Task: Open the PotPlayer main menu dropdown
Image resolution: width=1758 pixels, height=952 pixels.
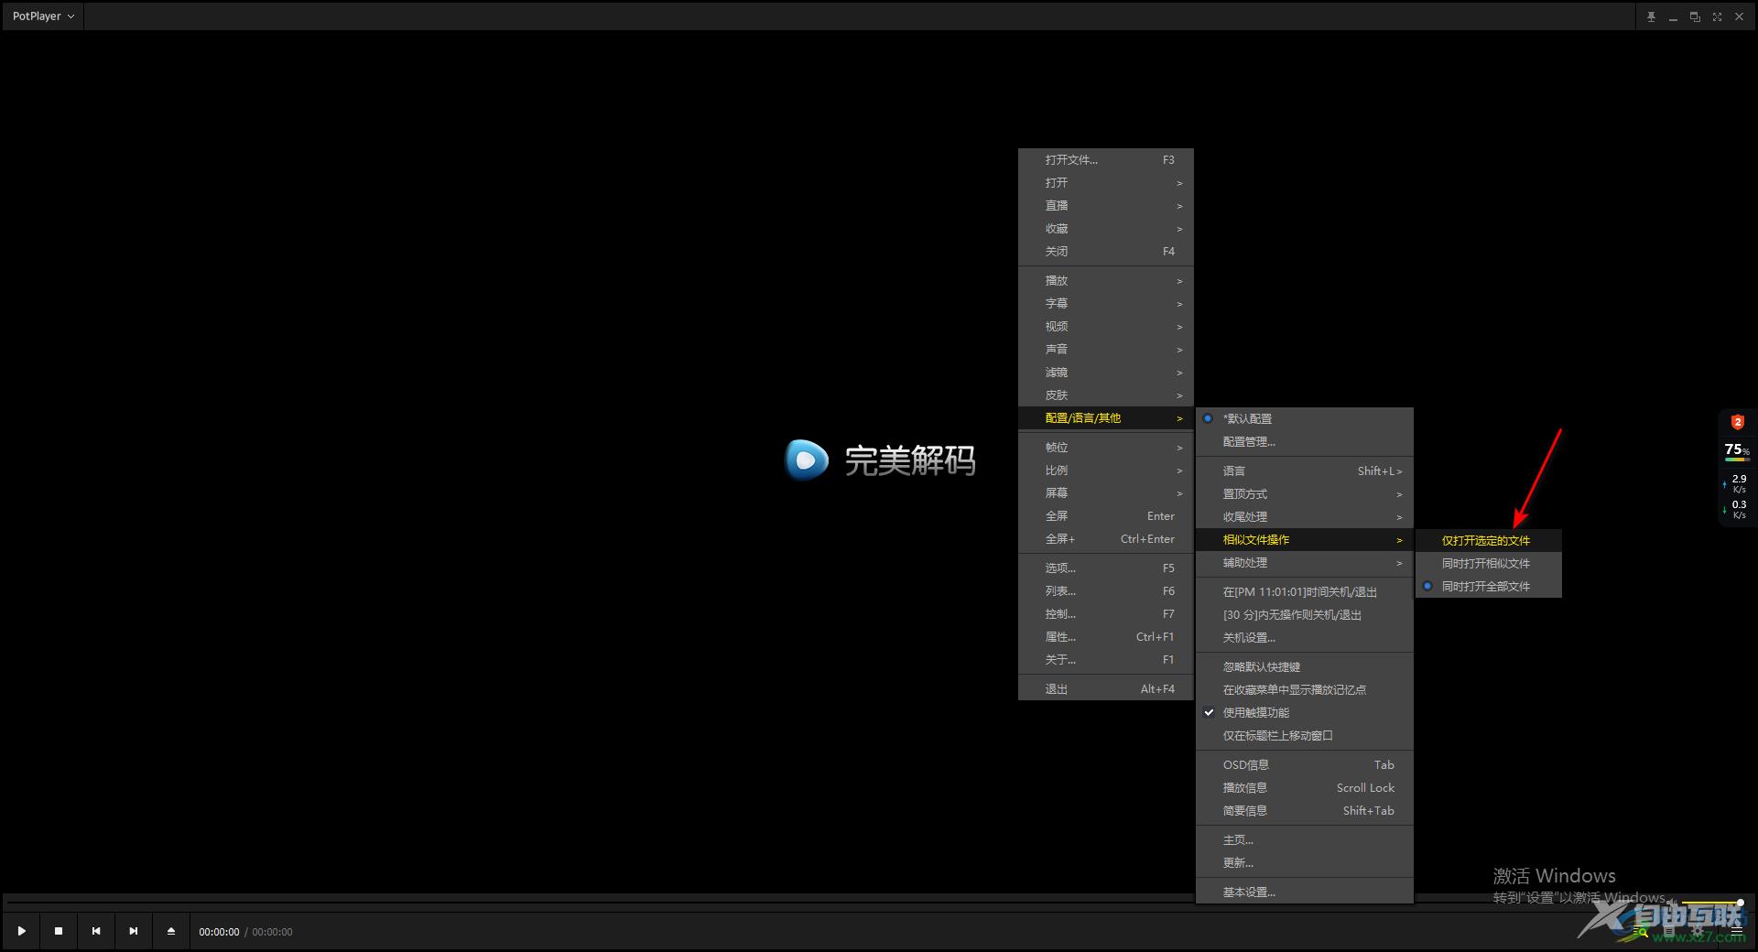Action: [43, 16]
